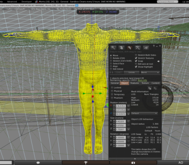Click the Build hammer toolbar button
189x165 pixels.
(x=86, y=163)
